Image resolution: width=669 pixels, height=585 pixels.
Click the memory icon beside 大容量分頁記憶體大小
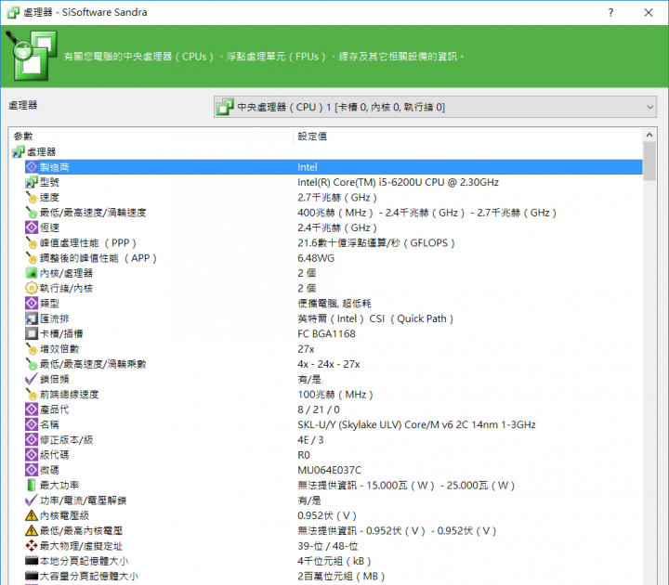[32, 576]
